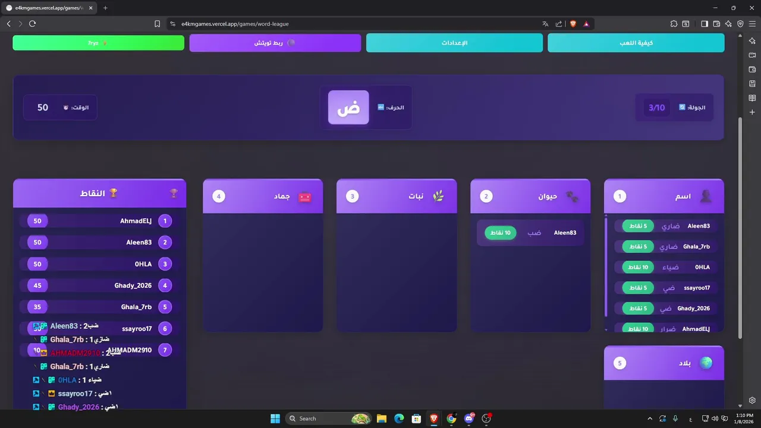Open Discord from the taskbar
Screen dimensions: 761x428
tap(469, 418)
